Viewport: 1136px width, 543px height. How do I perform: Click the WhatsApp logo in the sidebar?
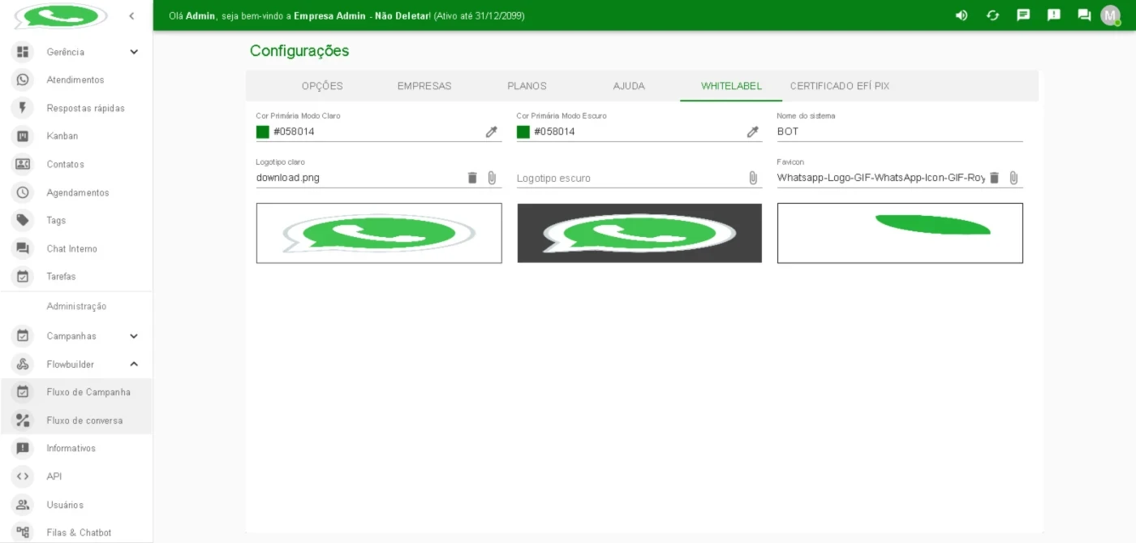[x=61, y=15]
